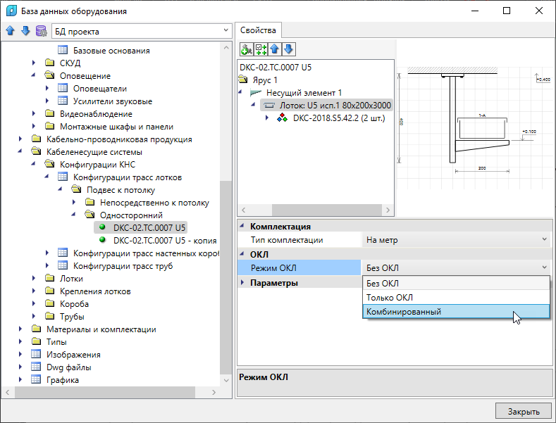Move item down in Свойства toolbar
Screen dimensions: 556x423
[x=289, y=49]
